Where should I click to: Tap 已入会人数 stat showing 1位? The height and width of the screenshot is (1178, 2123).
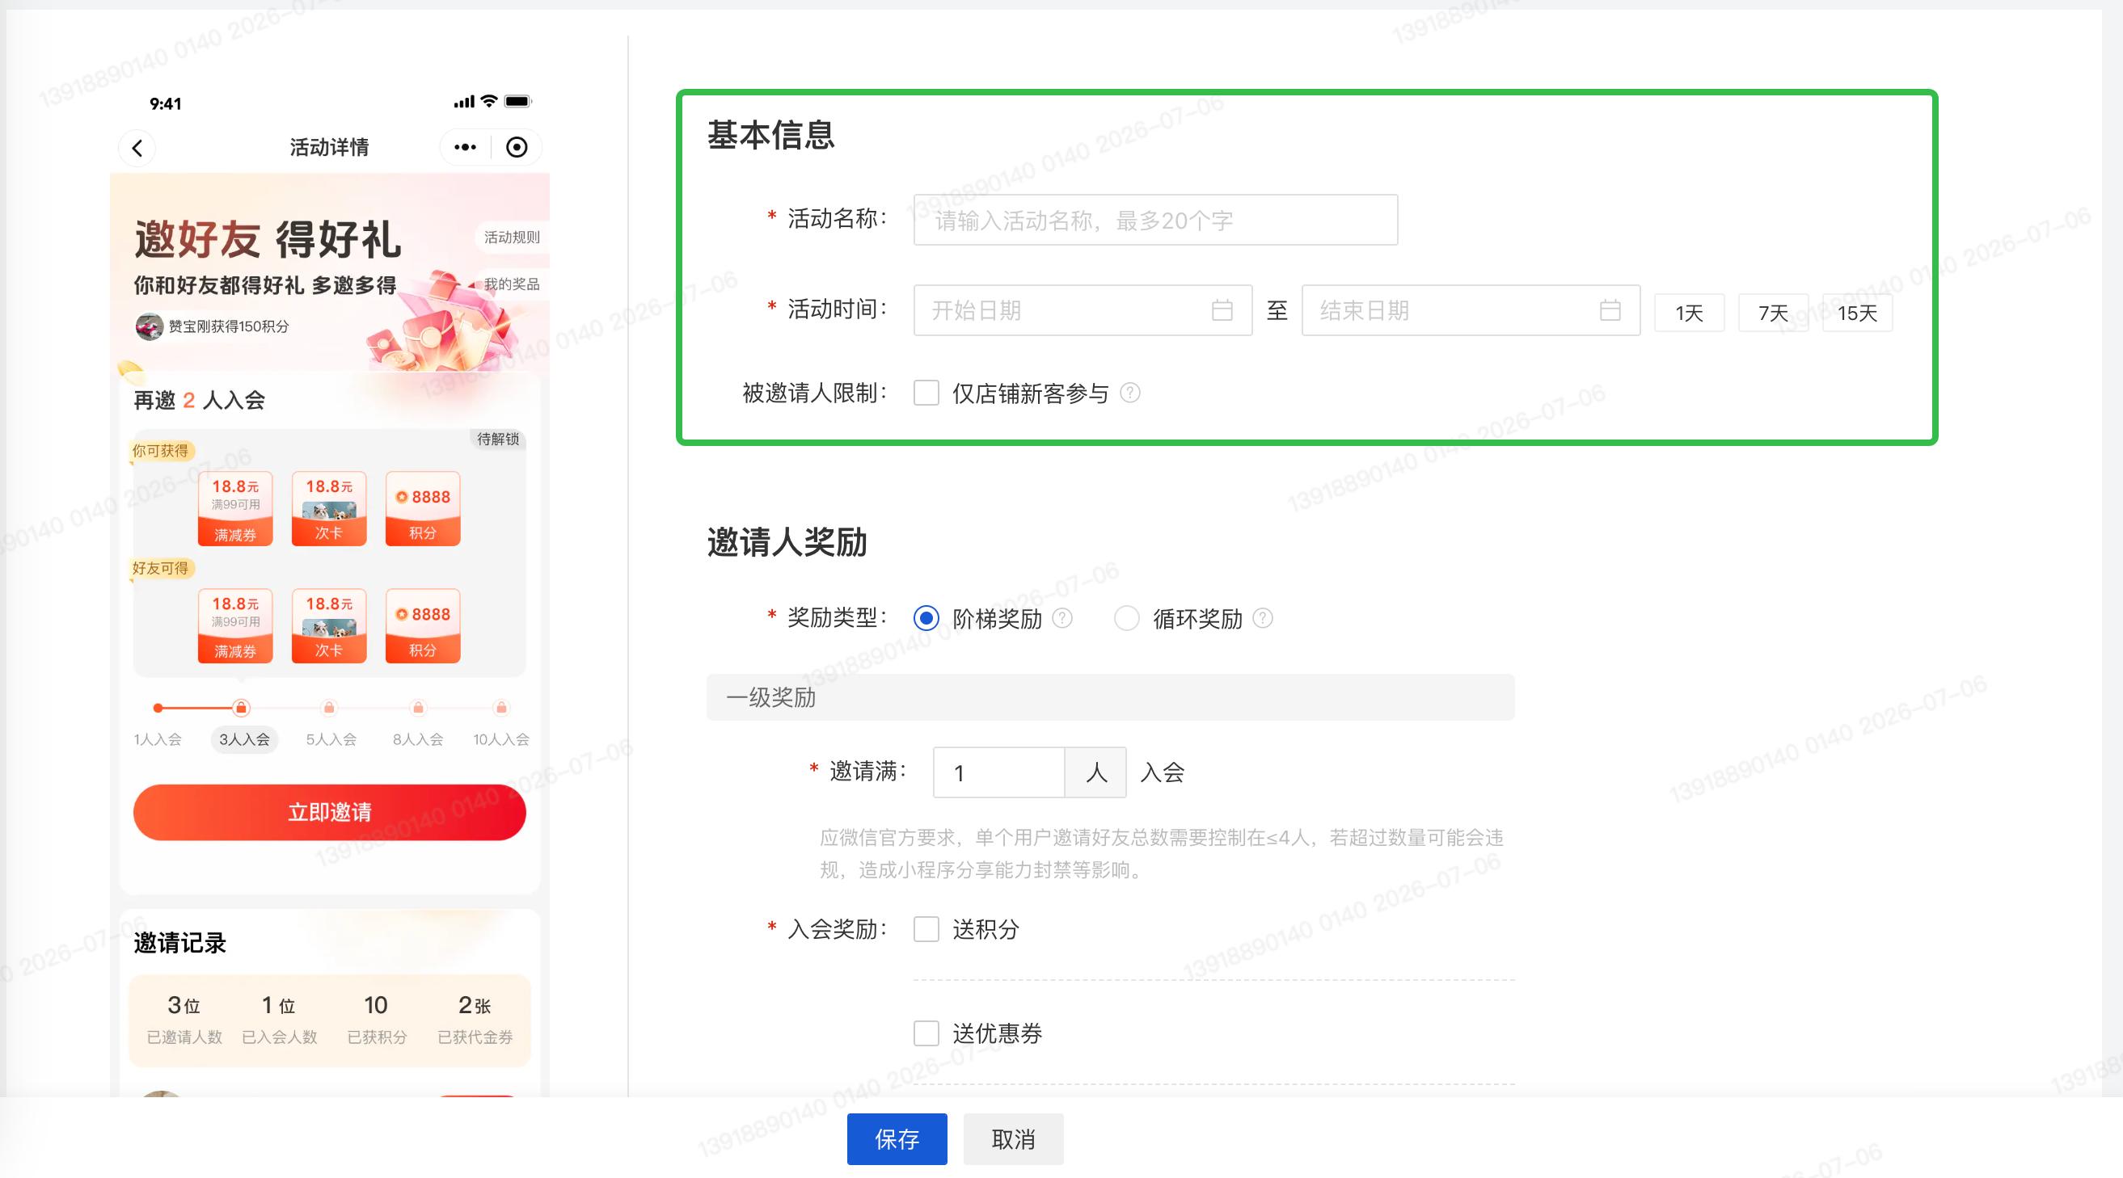coord(280,1019)
